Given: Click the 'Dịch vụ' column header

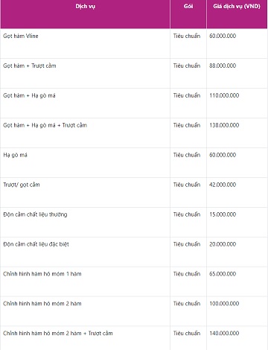Looking at the screenshot, I should [85, 14].
